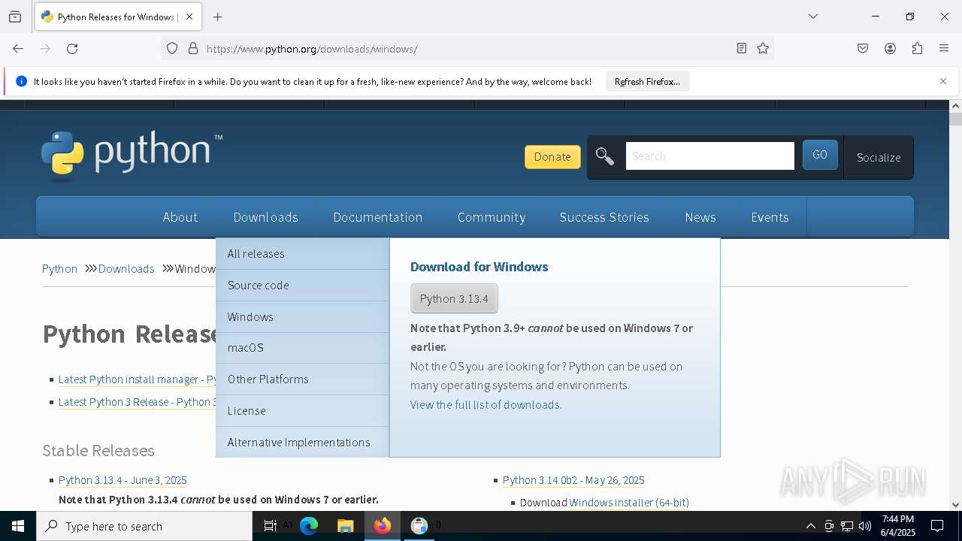Open the Events navigation menu
This screenshot has width=962, height=541.
tap(770, 217)
